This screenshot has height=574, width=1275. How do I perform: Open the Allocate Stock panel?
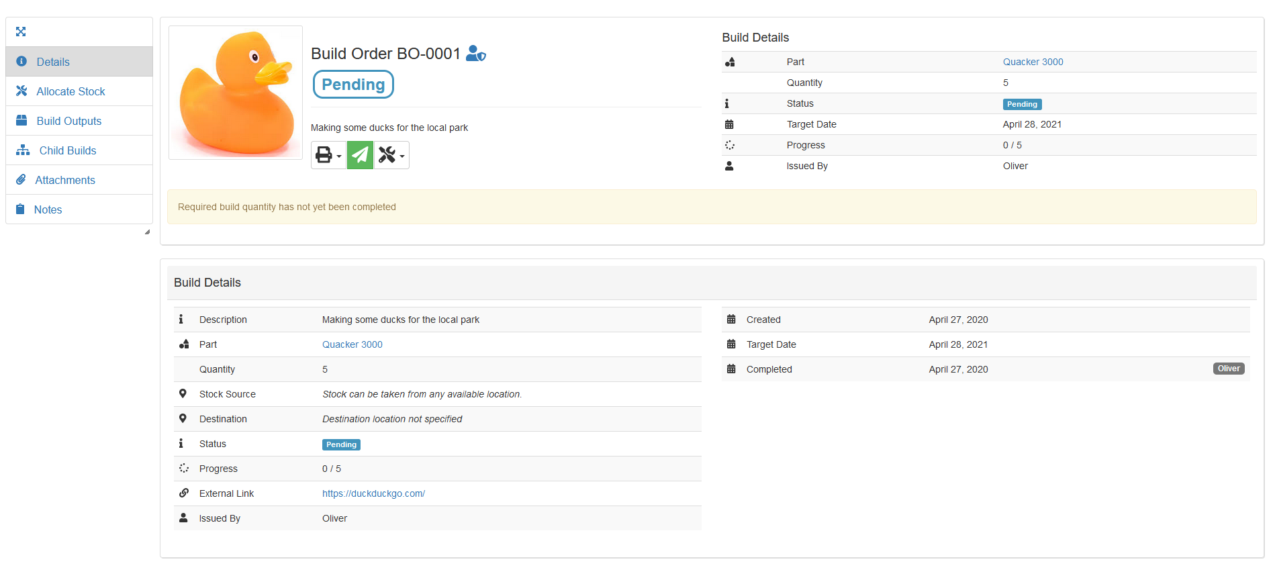[70, 91]
